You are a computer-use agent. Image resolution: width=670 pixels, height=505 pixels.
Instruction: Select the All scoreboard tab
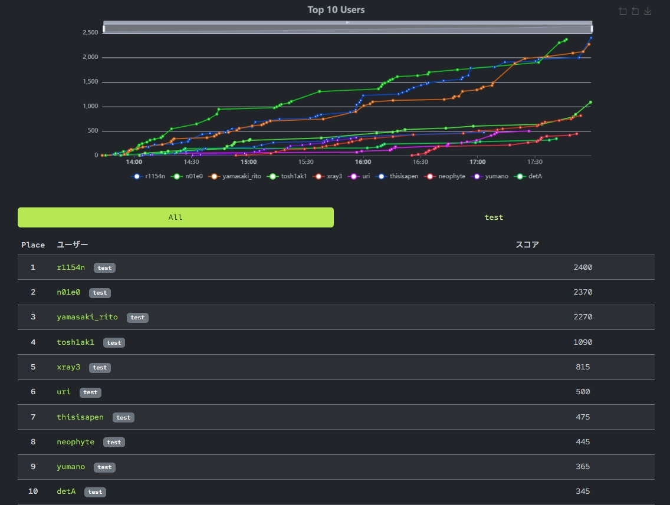[176, 217]
